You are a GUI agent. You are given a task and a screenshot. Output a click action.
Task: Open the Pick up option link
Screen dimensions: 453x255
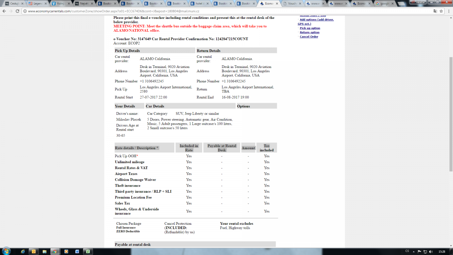(310, 28)
